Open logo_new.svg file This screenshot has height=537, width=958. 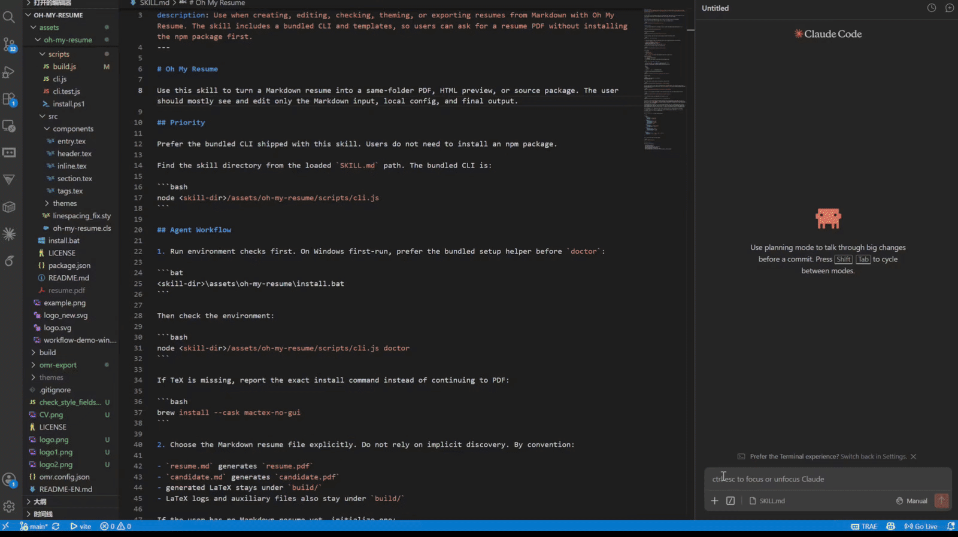pyautogui.click(x=65, y=315)
